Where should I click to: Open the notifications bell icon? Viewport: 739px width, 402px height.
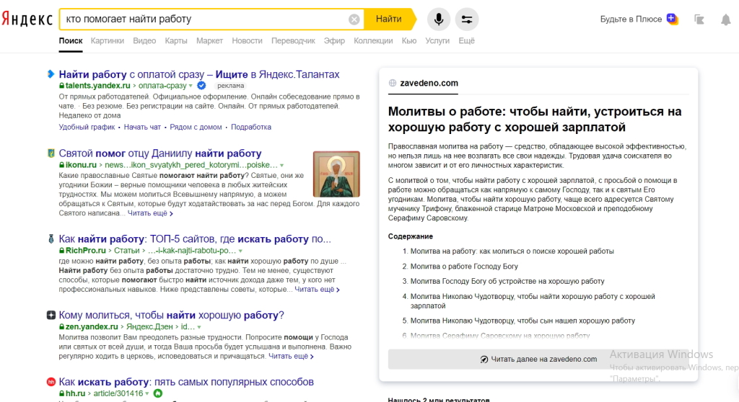point(725,19)
